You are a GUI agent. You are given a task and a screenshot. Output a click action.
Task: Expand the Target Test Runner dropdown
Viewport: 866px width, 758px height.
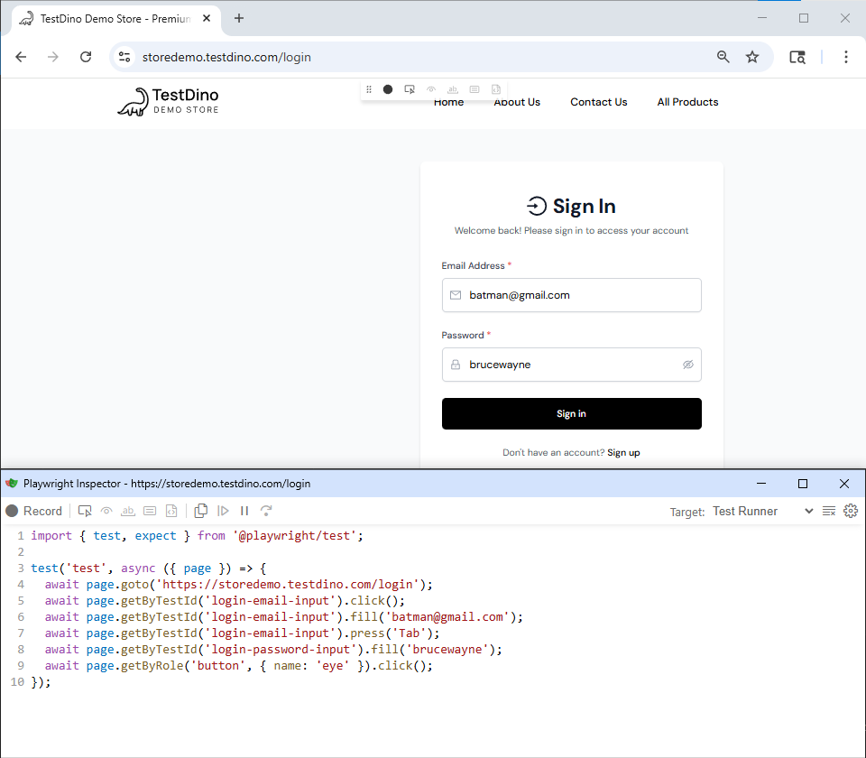coord(762,511)
